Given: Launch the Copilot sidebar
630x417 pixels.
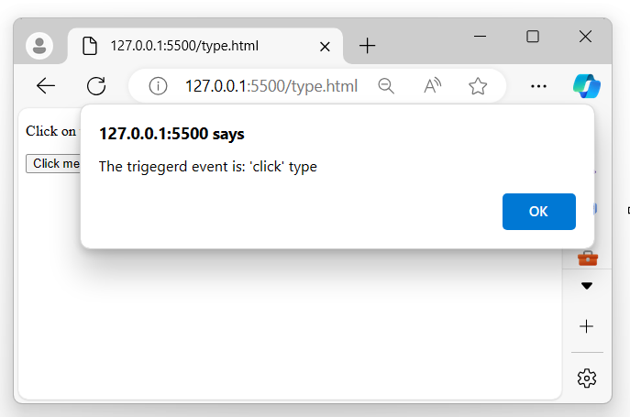Looking at the screenshot, I should [x=587, y=86].
